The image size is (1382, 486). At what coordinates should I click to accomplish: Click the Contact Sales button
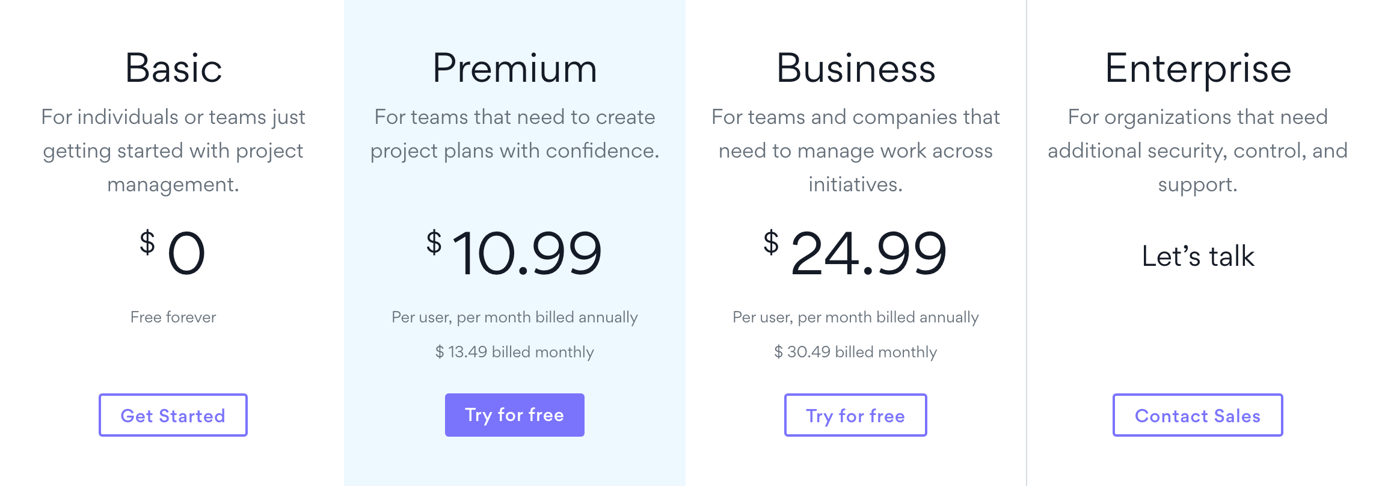(1198, 415)
